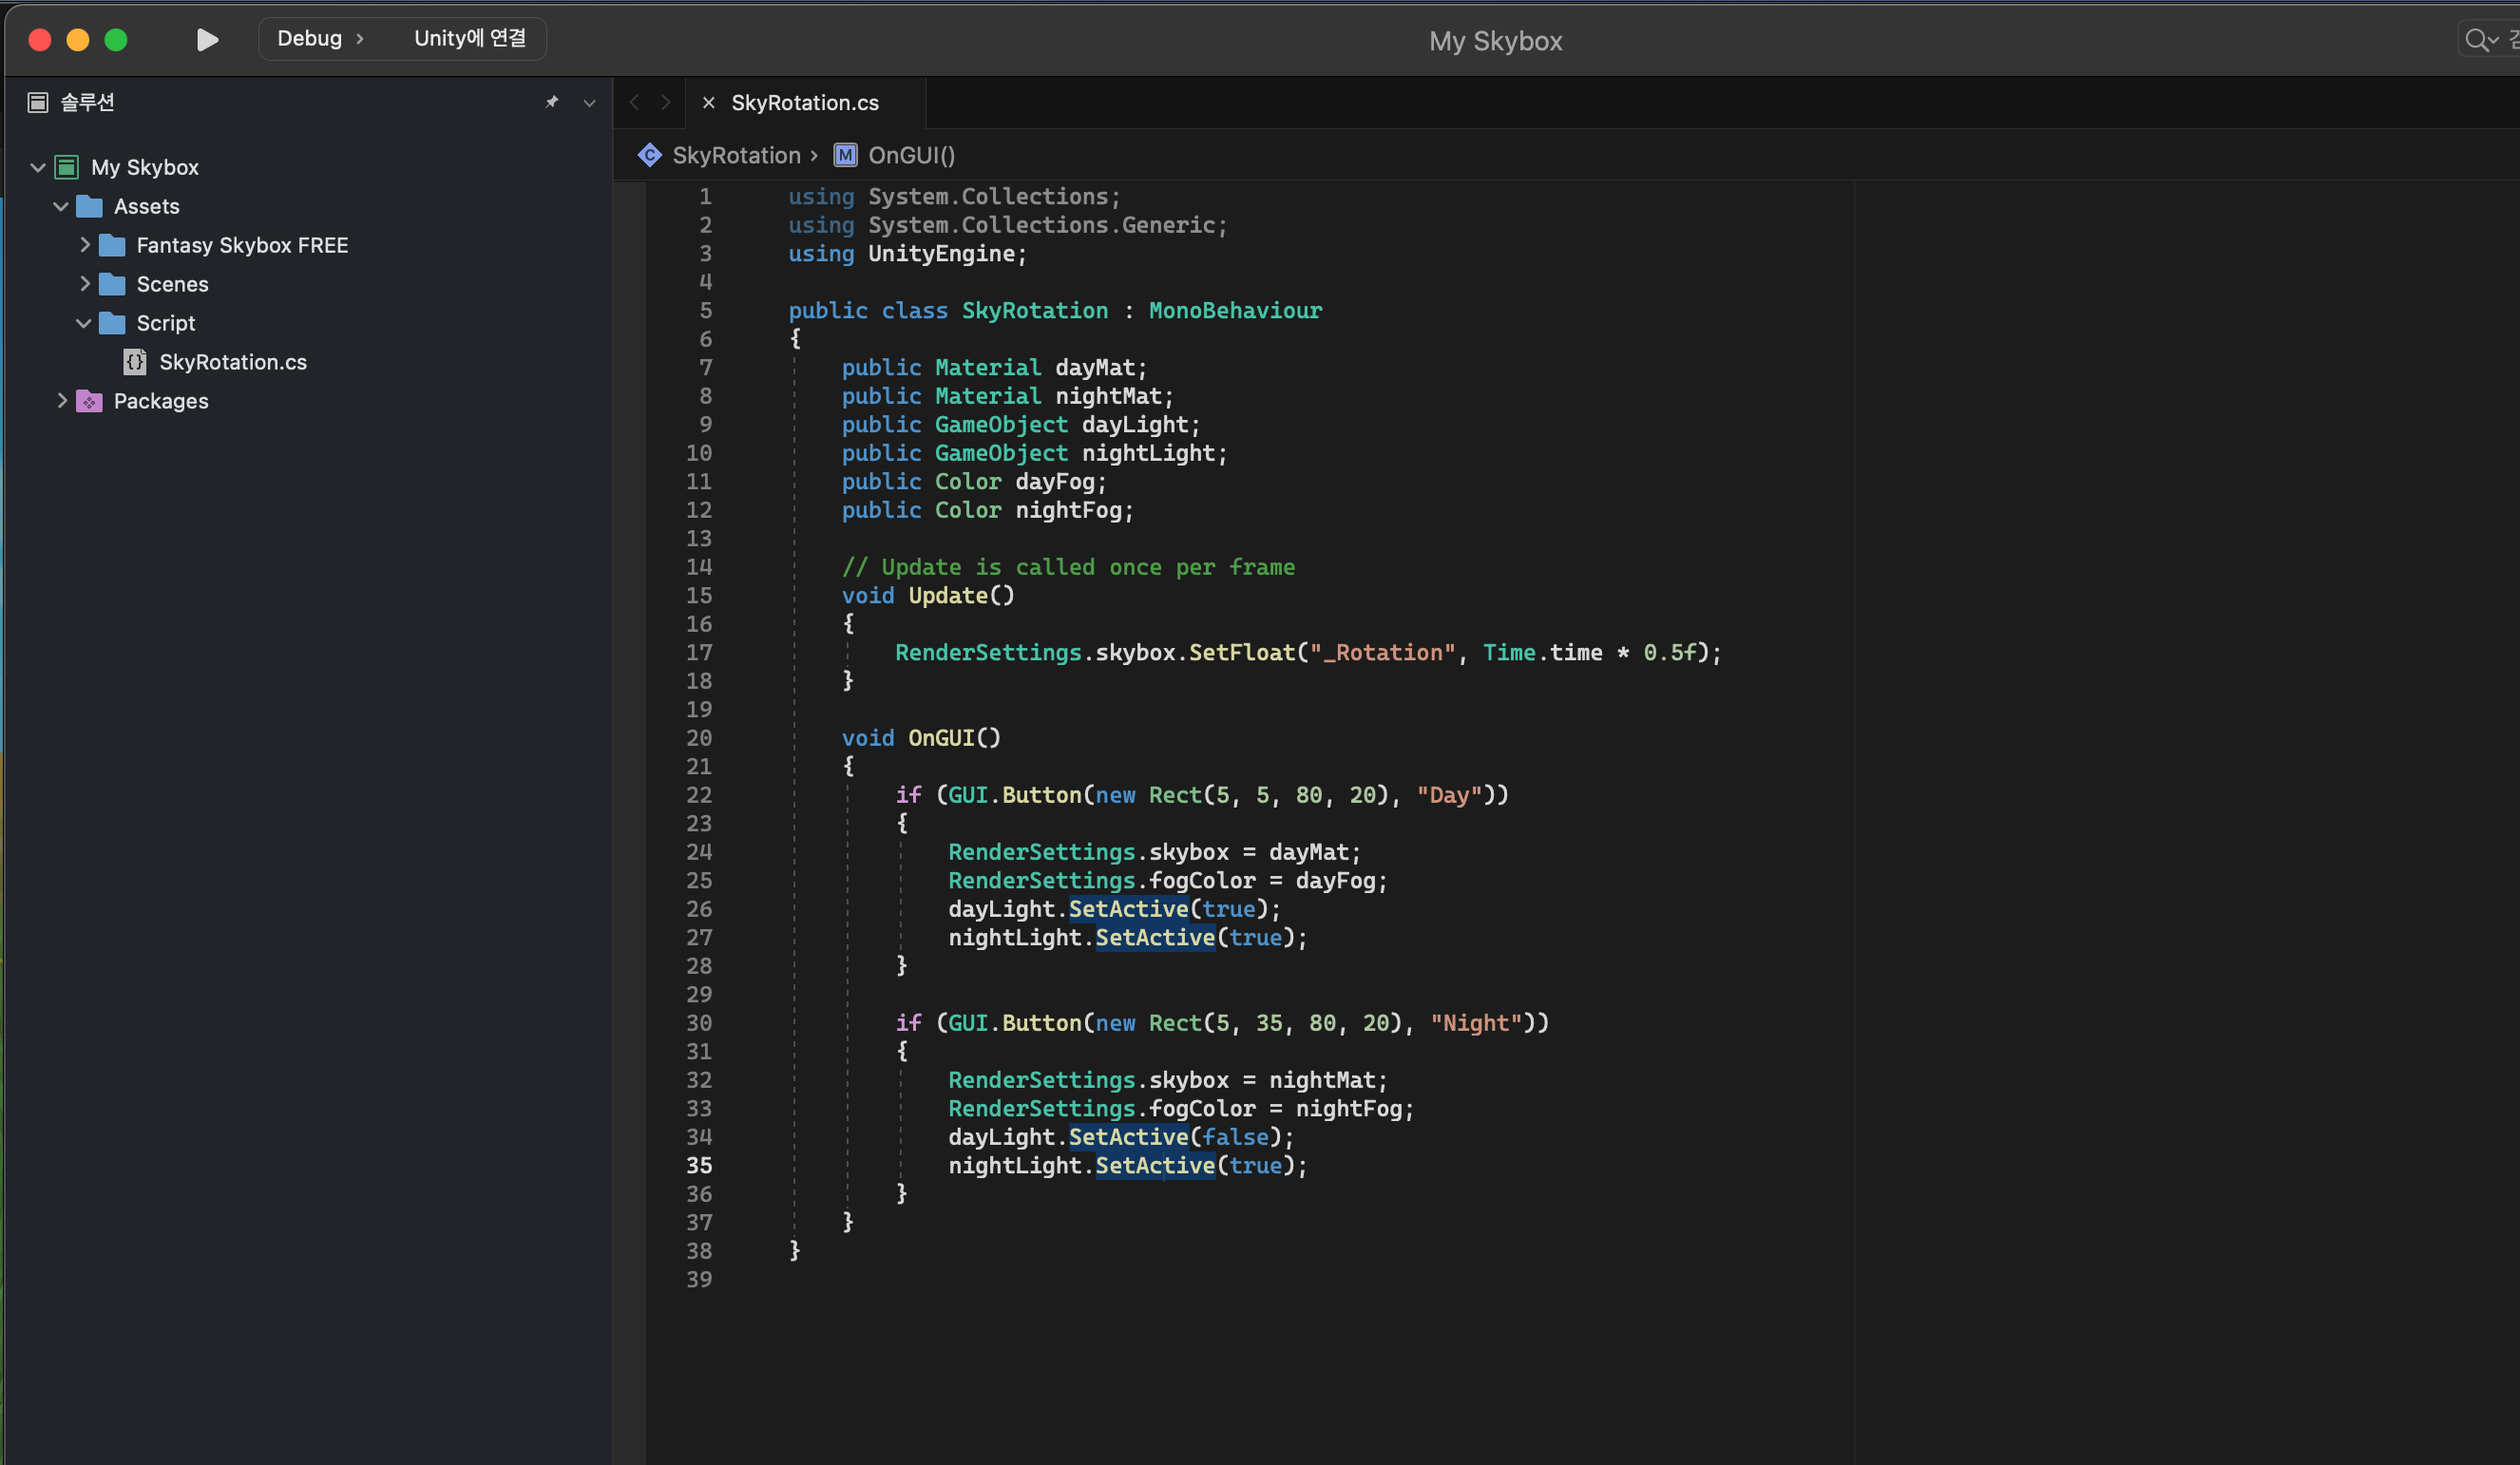The image size is (2520, 1465).
Task: Switch to the SkyRotation.cs editor tab
Action: (804, 102)
